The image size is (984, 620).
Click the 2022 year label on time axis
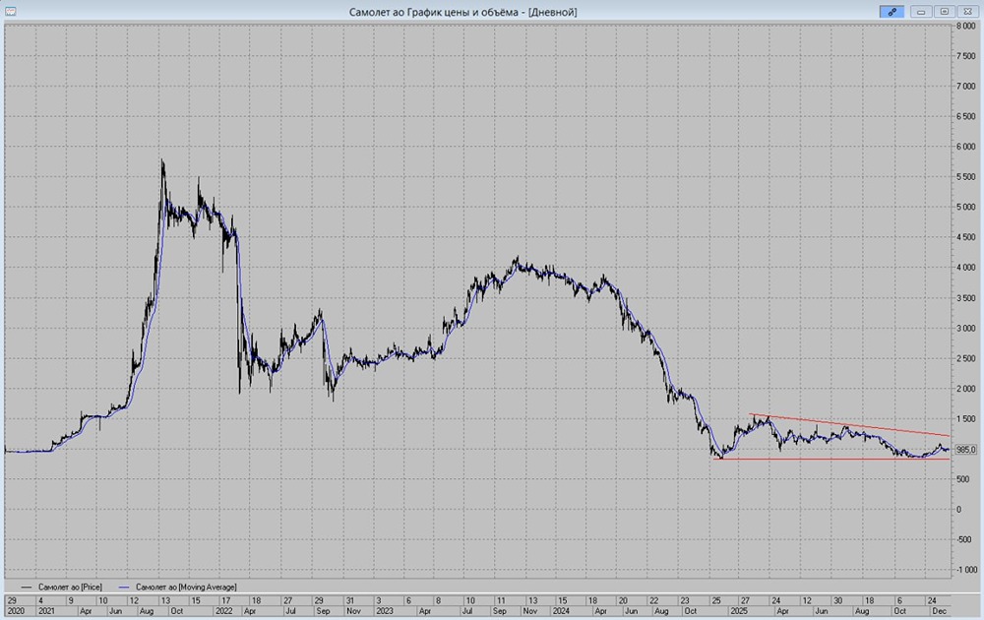(223, 610)
